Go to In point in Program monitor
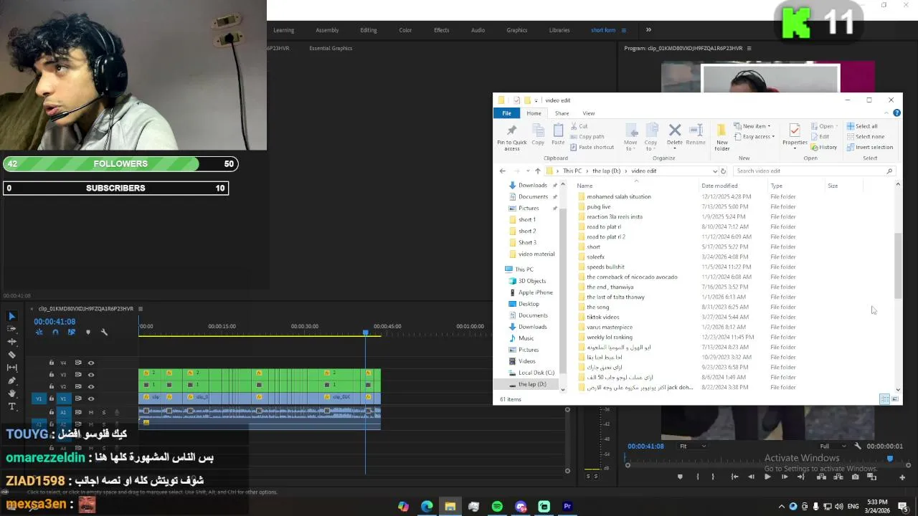918x516 pixels. [734, 477]
